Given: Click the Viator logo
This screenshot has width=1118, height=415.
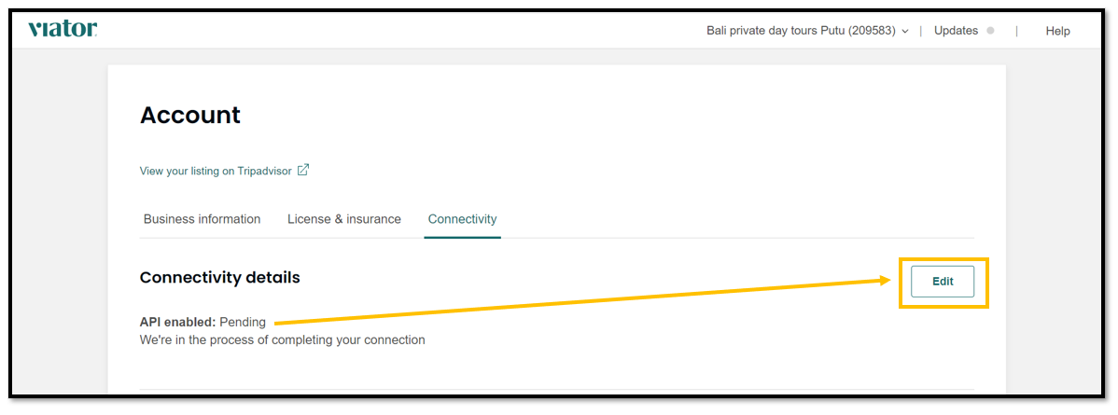Looking at the screenshot, I should click(63, 29).
